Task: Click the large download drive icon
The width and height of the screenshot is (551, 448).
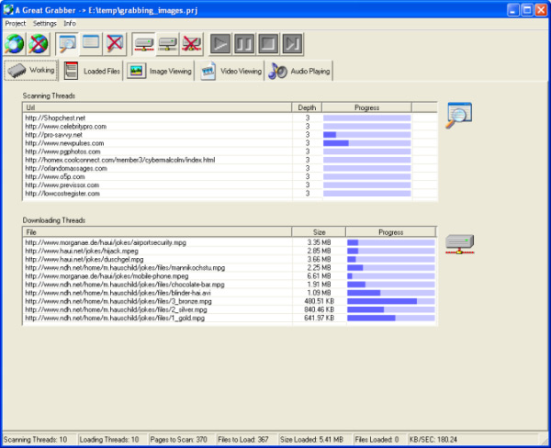Action: [458, 241]
